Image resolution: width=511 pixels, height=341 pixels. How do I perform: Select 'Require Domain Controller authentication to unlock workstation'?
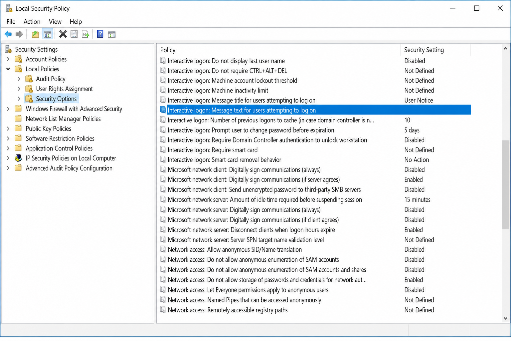267,140
